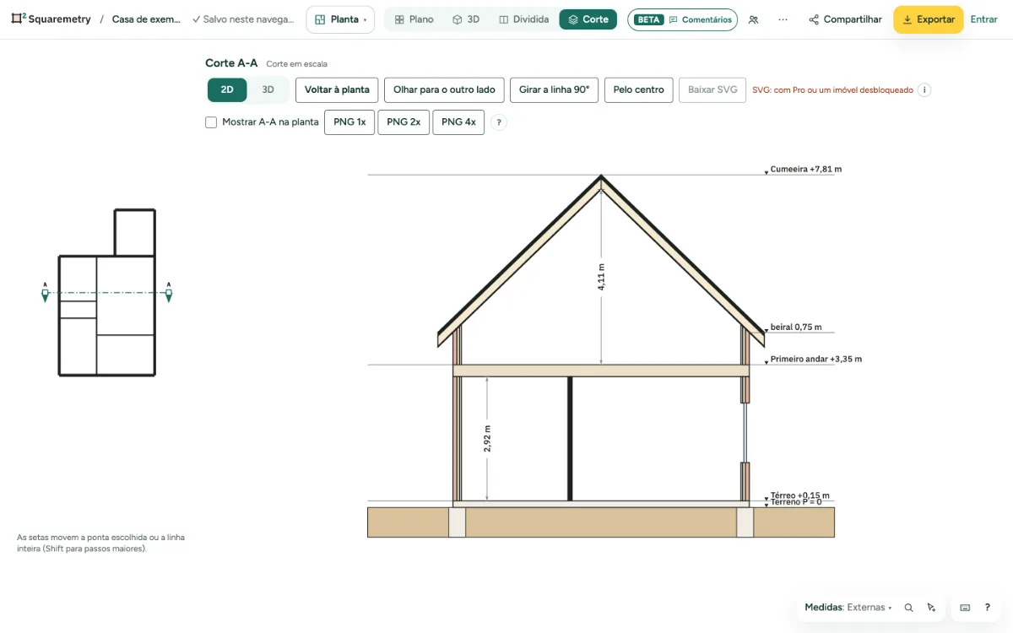Click the search magnifier icon
1013x633 pixels.
point(909,608)
